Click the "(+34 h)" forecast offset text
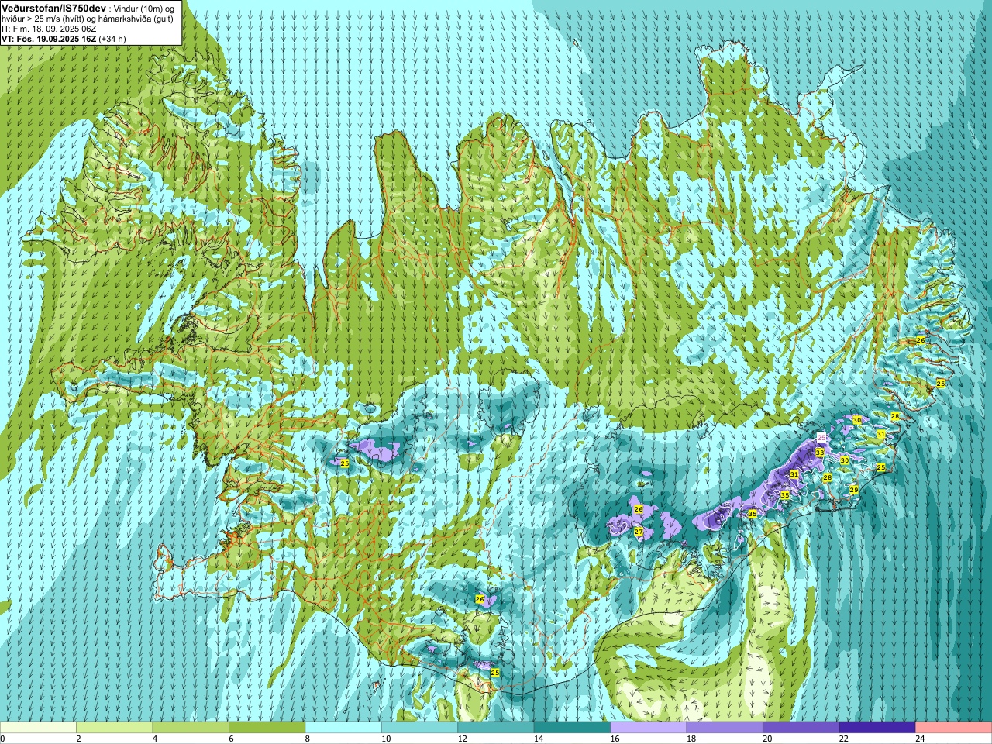 click(112, 39)
